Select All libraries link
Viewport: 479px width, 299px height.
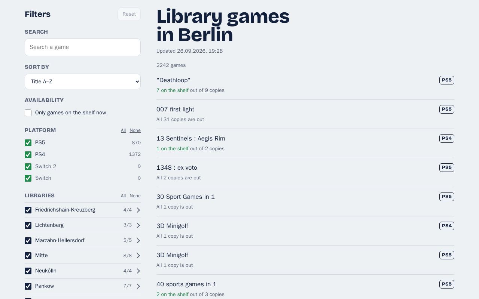(123, 196)
